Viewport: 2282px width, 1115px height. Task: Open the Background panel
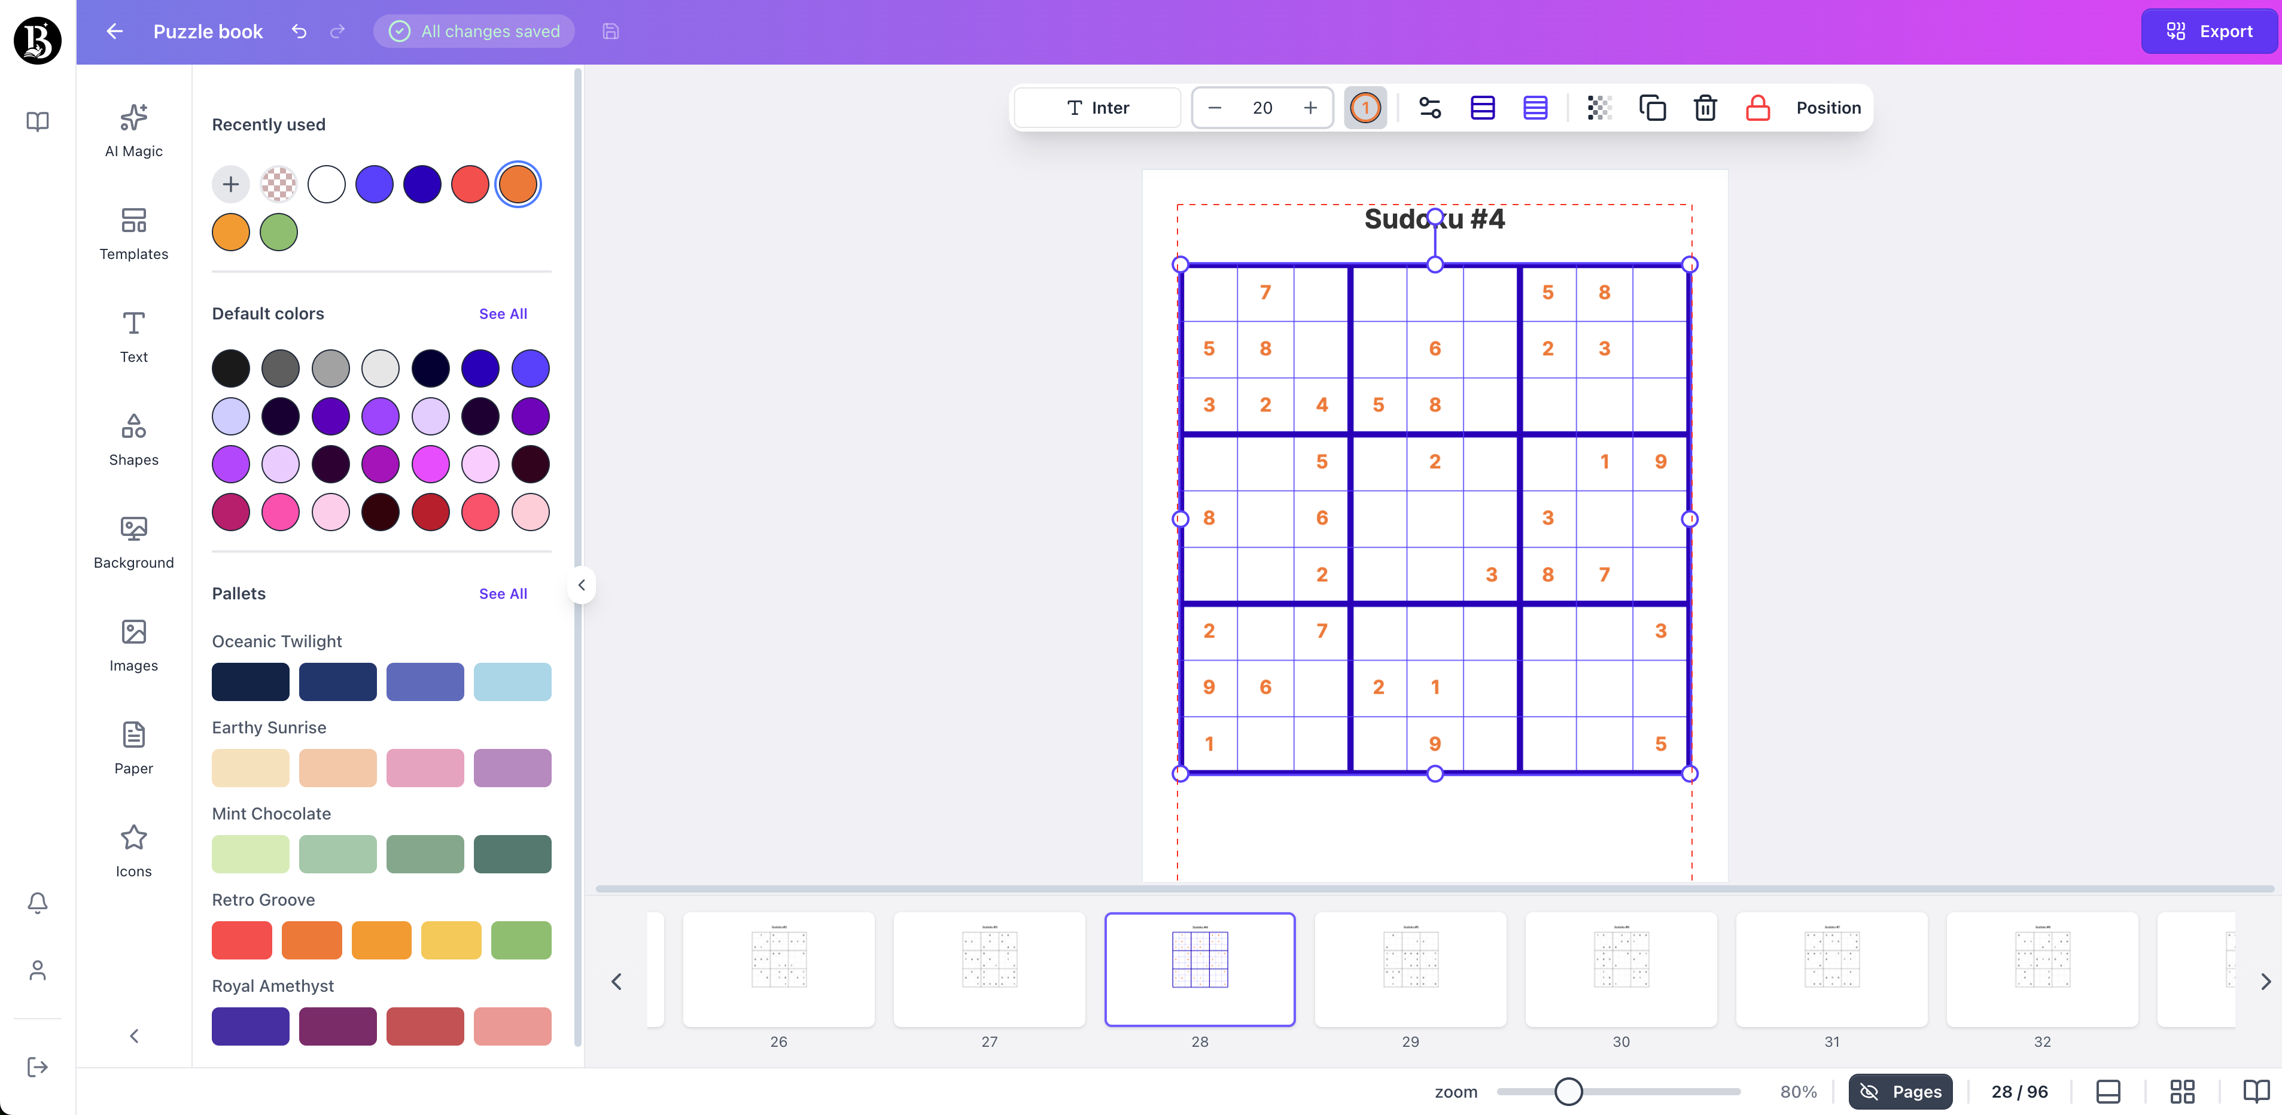133,541
